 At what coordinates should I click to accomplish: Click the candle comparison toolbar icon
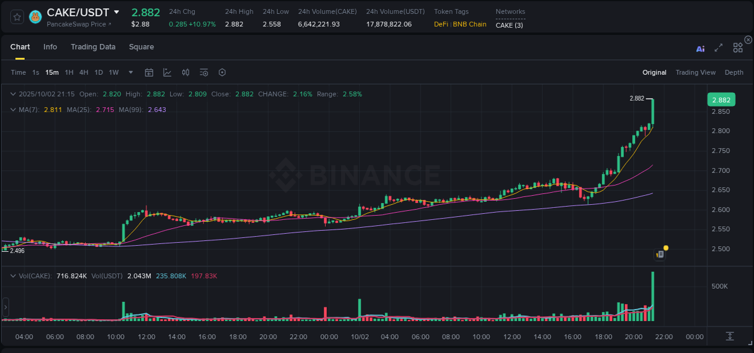(186, 72)
